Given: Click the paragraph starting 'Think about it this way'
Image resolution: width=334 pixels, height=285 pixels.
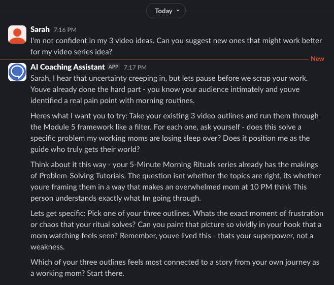Looking at the screenshot, I should tap(176, 181).
